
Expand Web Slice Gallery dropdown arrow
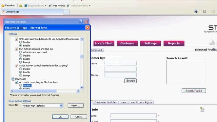pos(90,5)
